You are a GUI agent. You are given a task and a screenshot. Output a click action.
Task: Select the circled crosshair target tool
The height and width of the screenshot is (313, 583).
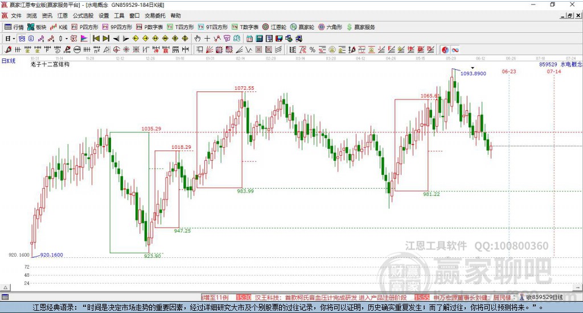point(116,49)
